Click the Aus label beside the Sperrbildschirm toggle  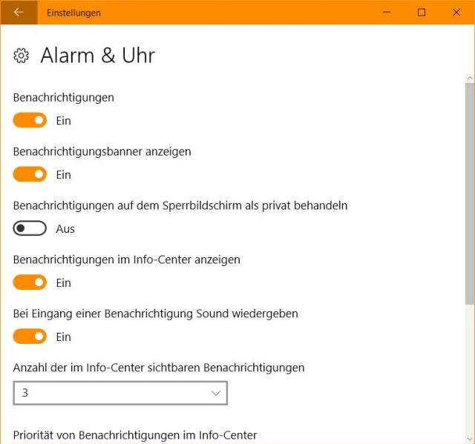[x=65, y=229]
